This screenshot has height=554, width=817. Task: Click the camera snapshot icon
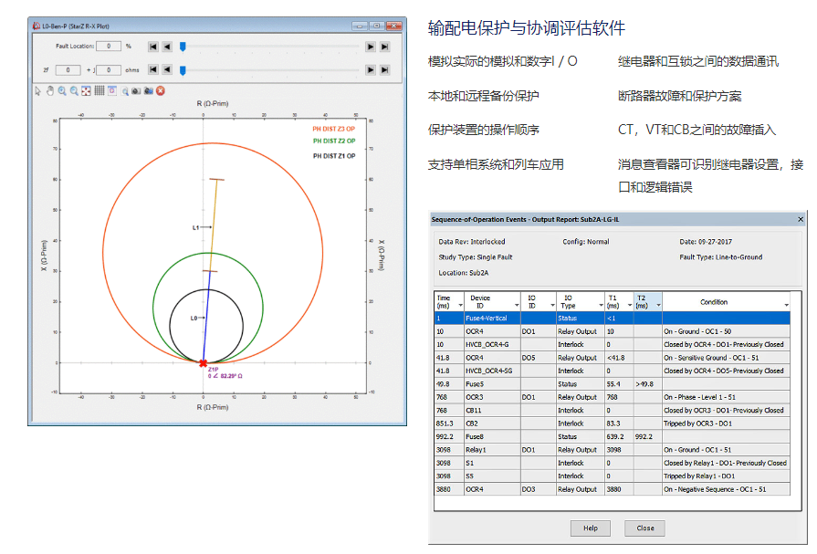click(x=136, y=90)
